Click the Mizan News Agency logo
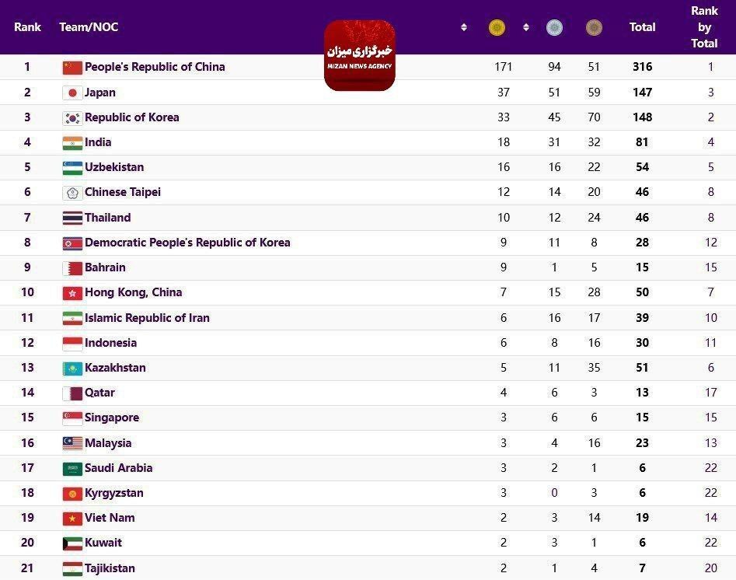Image resolution: width=736 pixels, height=580 pixels. [359, 55]
